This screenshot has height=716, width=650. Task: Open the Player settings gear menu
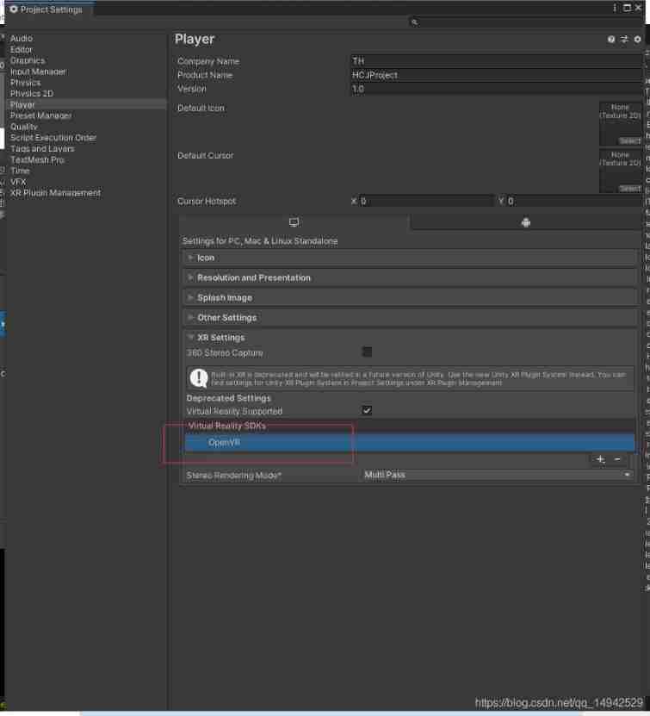pyautogui.click(x=637, y=40)
